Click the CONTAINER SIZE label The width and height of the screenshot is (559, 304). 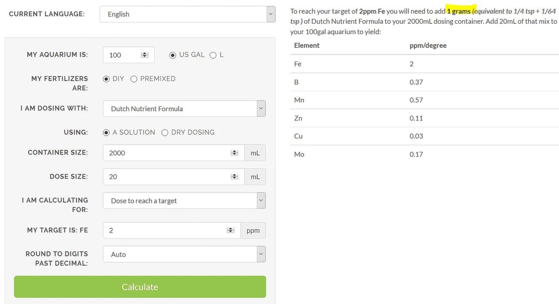(x=58, y=153)
